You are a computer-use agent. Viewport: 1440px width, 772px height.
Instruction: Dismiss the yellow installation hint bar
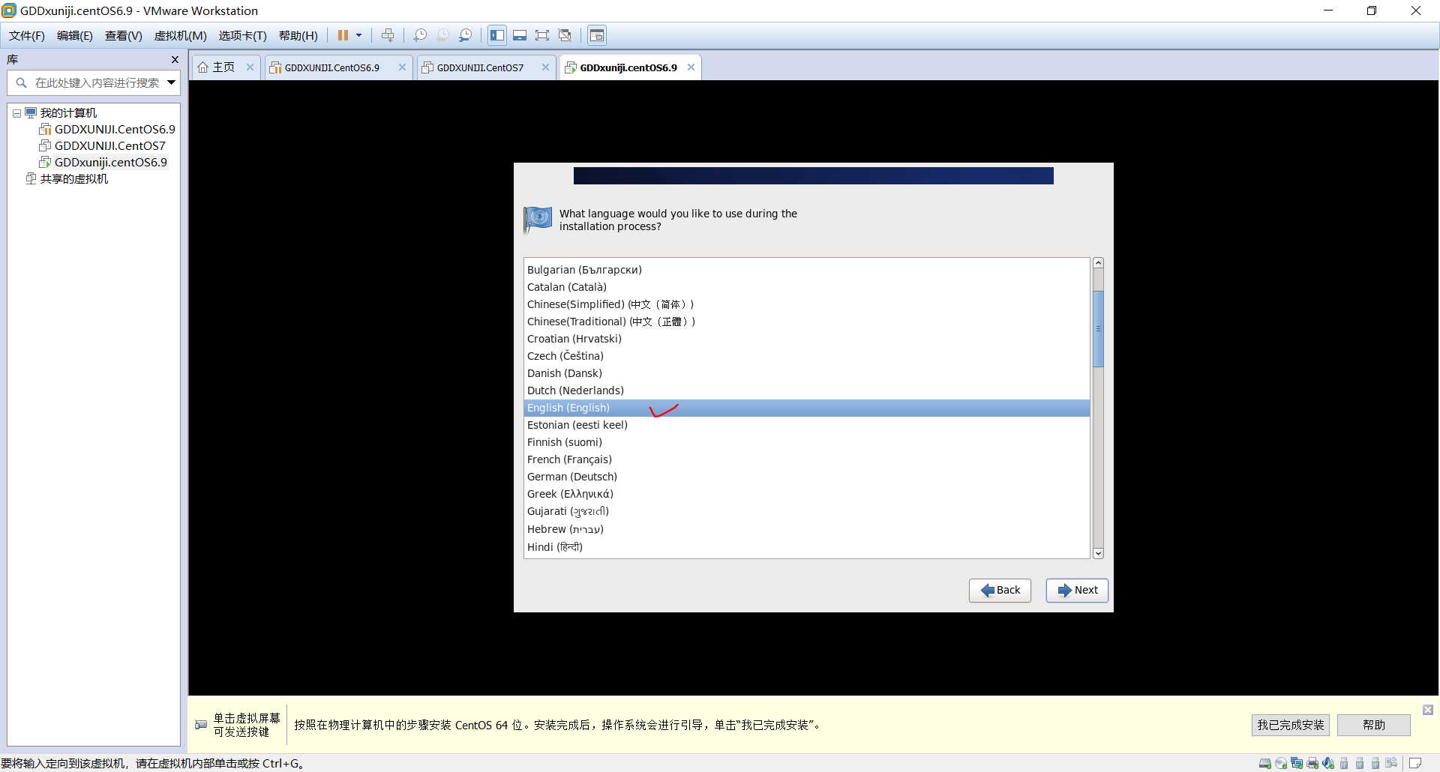pos(1428,710)
